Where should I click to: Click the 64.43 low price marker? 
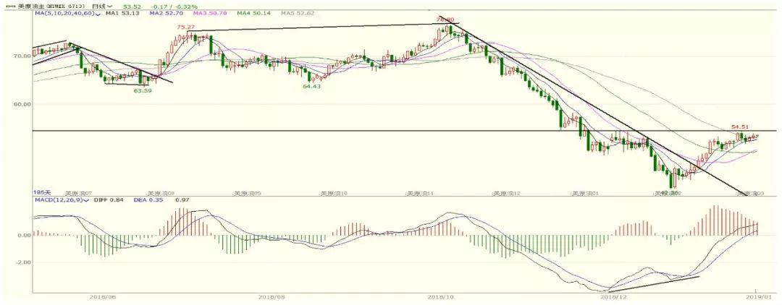pyautogui.click(x=311, y=86)
